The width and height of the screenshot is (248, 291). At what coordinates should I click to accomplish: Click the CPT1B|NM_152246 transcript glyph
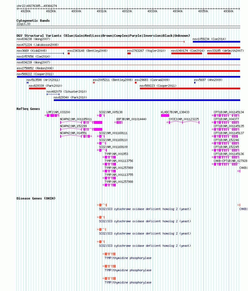[225, 143]
